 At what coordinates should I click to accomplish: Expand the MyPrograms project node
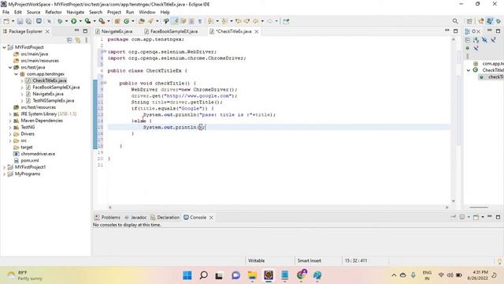click(x=4, y=174)
